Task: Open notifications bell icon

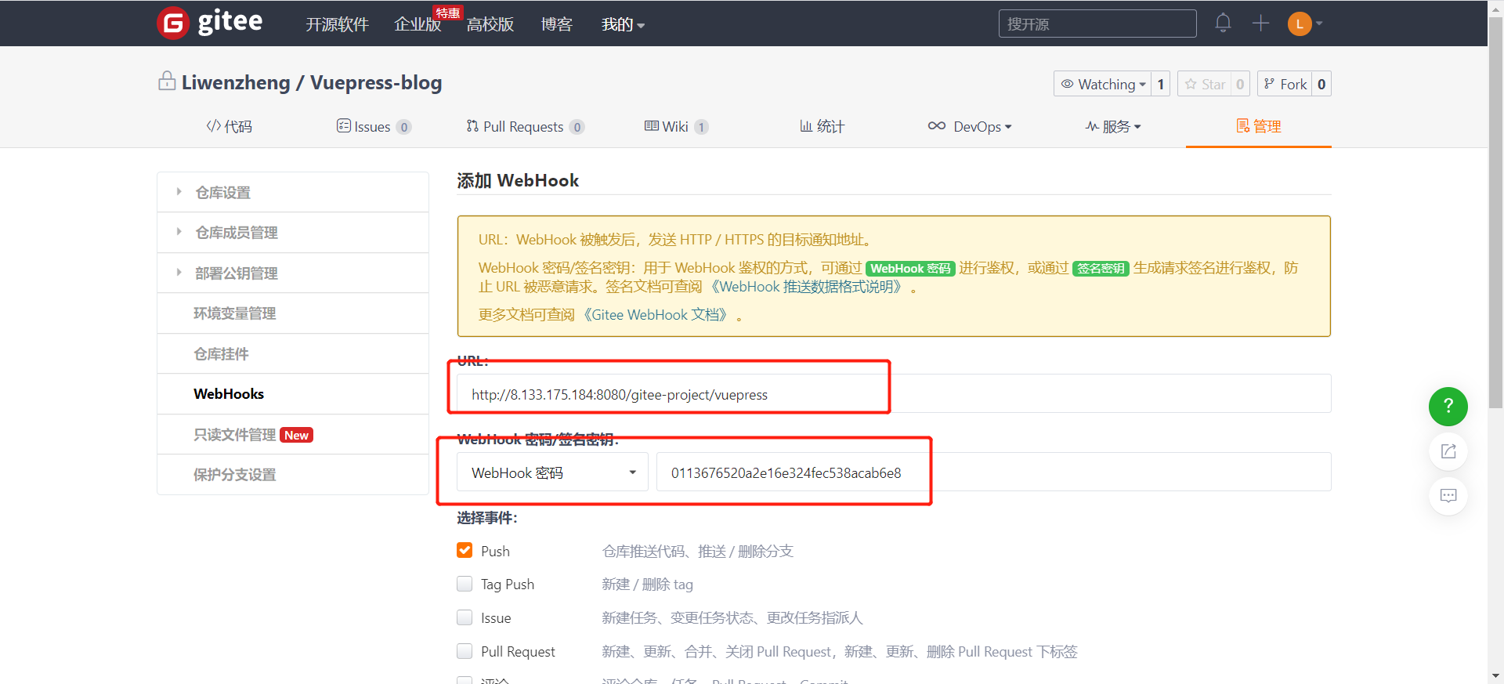Action: pyautogui.click(x=1223, y=24)
